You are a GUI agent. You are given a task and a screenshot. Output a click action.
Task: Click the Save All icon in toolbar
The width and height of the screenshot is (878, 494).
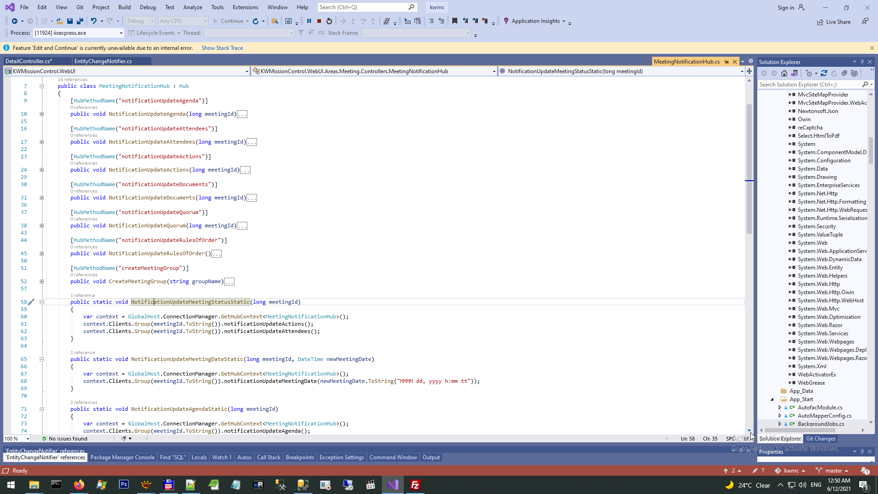tap(80, 21)
